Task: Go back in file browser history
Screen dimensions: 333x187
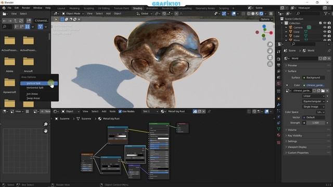Action: tap(5, 21)
